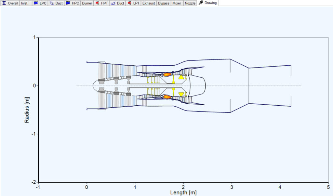Open the Exhaust tab

pyautogui.click(x=148, y=3)
